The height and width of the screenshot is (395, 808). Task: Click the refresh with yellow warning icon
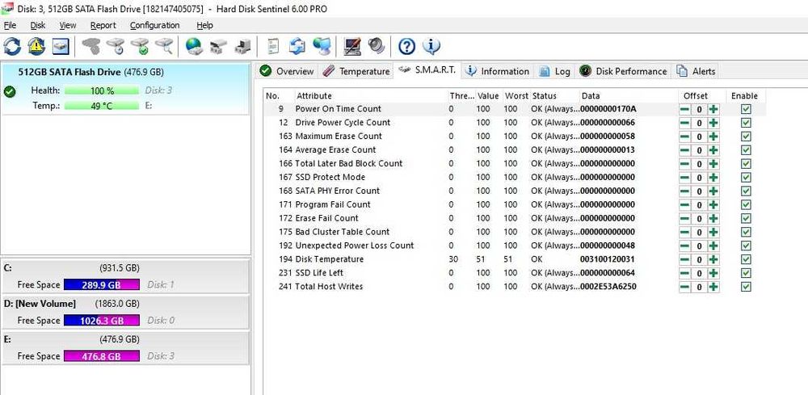(36, 46)
